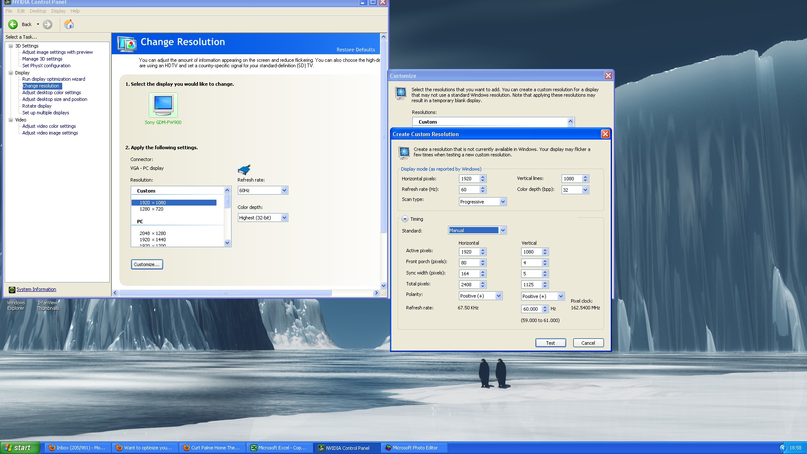Image resolution: width=807 pixels, height=454 pixels.
Task: Select Run display optimization wizard
Action: pyautogui.click(x=54, y=79)
